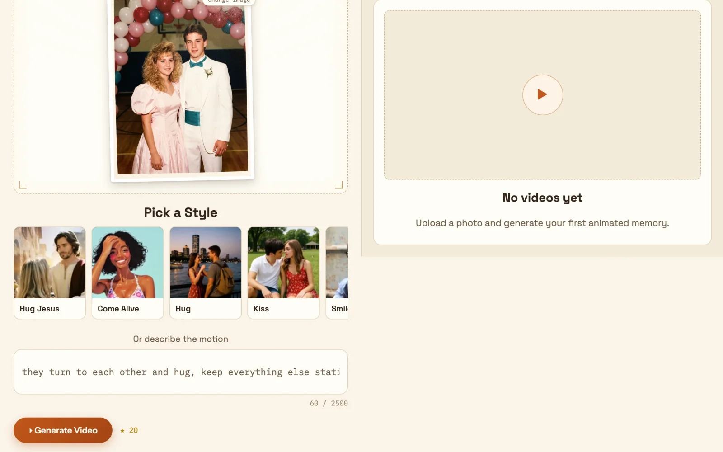Click the Or describe the motion label
Screen dimensions: 723x452
click(x=181, y=339)
